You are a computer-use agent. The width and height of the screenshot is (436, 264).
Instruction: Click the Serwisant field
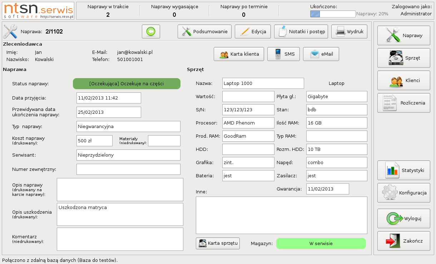tap(128, 155)
